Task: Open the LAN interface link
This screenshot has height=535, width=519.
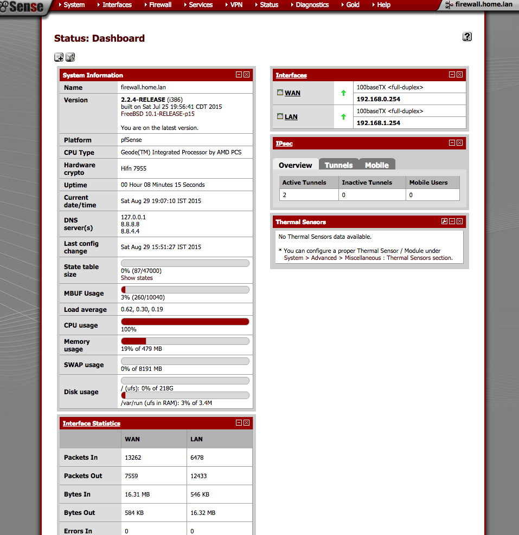Action: [x=291, y=116]
